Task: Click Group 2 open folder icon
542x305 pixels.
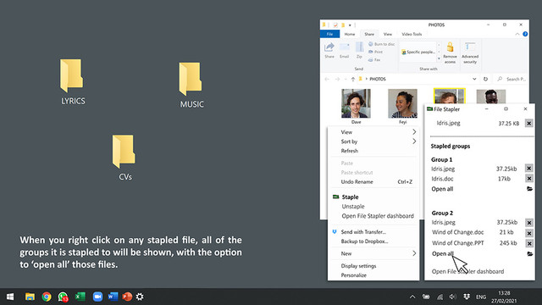Action: (529, 254)
